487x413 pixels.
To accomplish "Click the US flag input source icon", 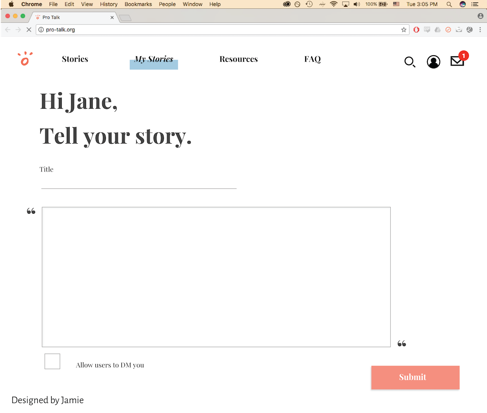I will 396,4.
